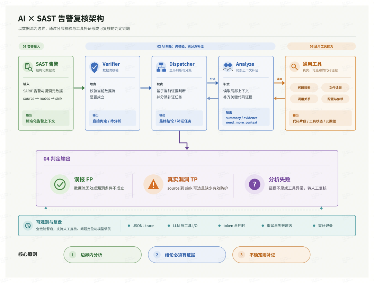Click the 标准化告警上下文 output text
374x283 pixels.
[x=40, y=121]
